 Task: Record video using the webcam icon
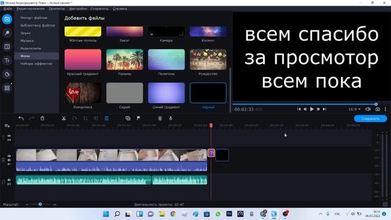point(160,119)
